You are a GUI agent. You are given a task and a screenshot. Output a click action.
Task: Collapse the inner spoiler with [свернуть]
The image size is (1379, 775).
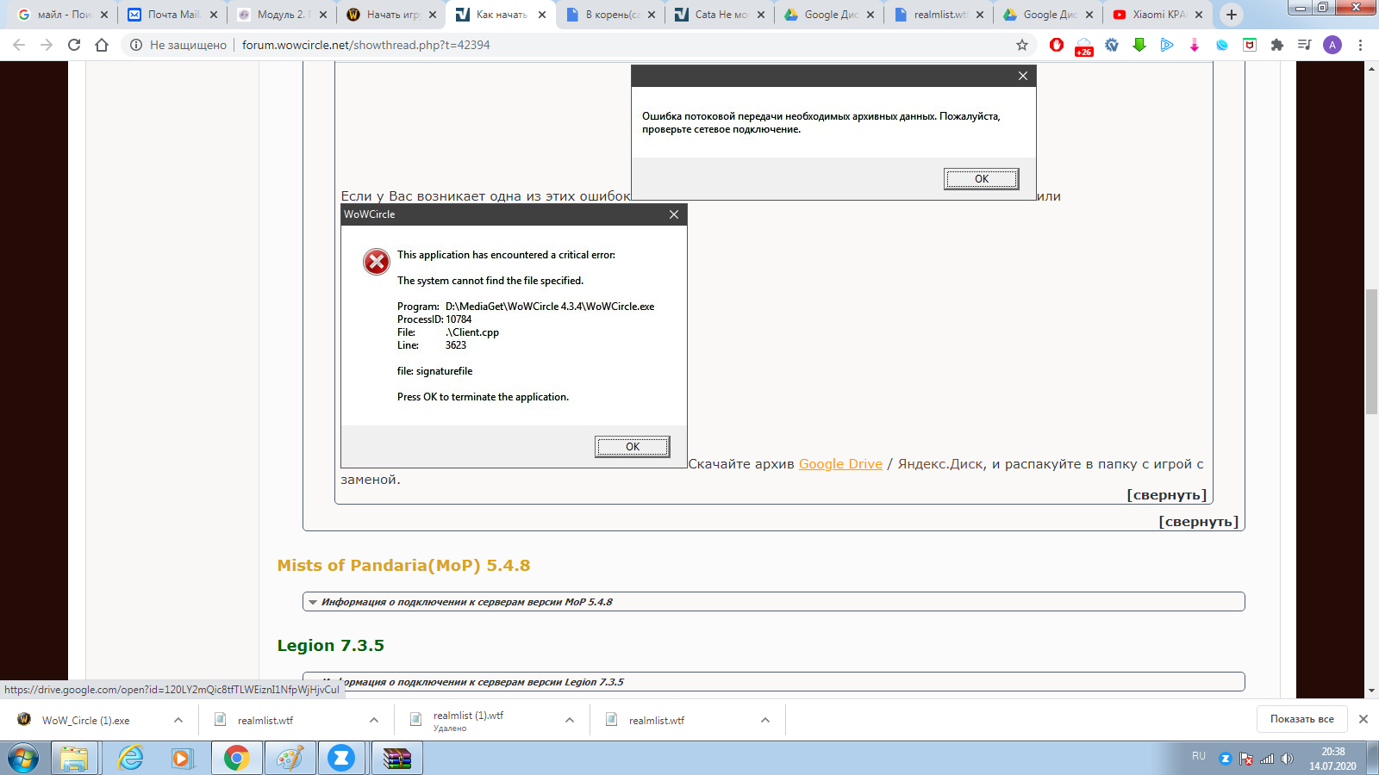[x=1166, y=495]
